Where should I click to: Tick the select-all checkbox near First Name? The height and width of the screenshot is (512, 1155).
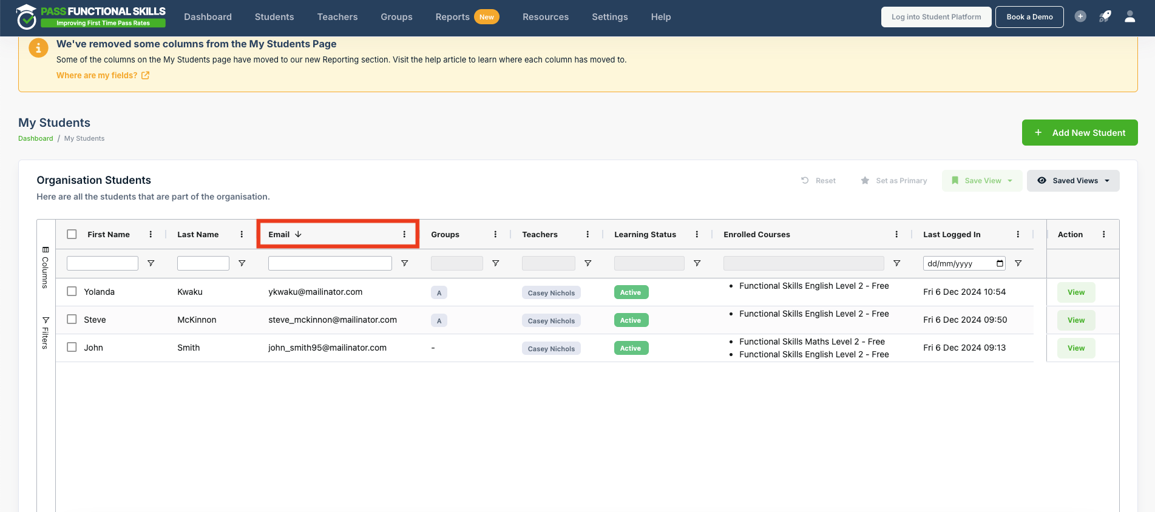tap(72, 234)
